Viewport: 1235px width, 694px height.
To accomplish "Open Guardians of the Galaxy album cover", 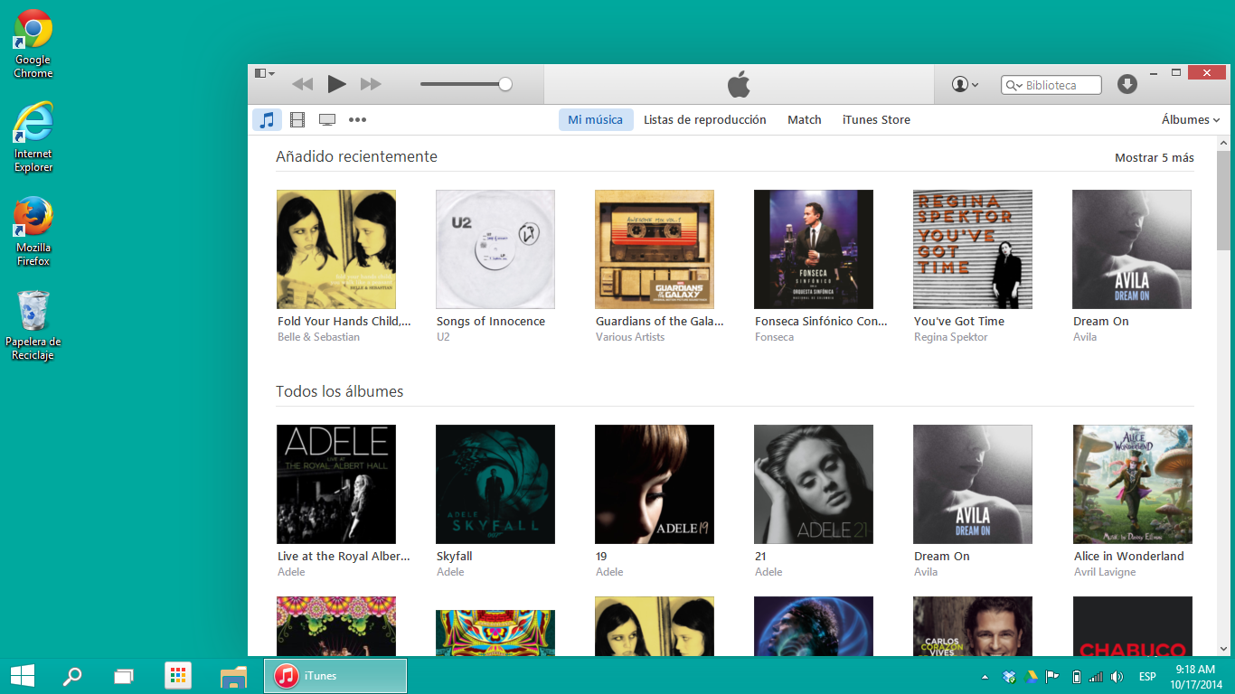I will coord(655,249).
